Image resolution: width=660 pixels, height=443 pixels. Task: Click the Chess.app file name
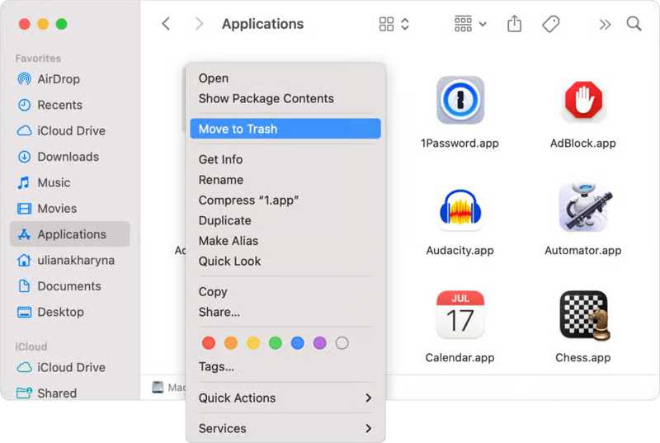(583, 357)
